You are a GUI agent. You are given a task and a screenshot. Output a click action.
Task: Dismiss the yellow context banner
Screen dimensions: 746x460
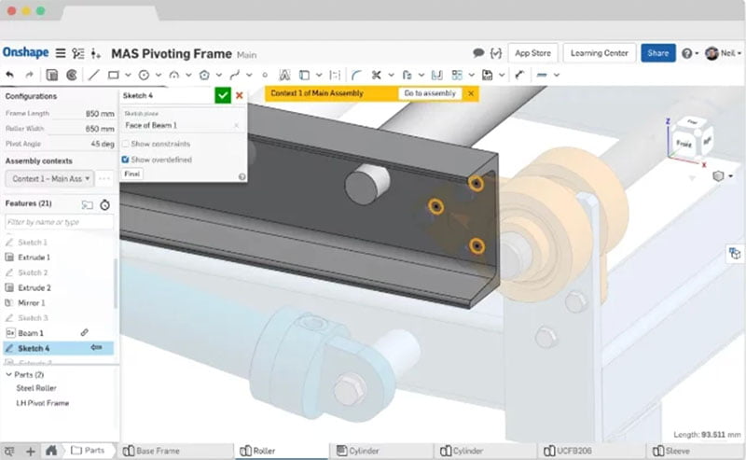pyautogui.click(x=471, y=93)
